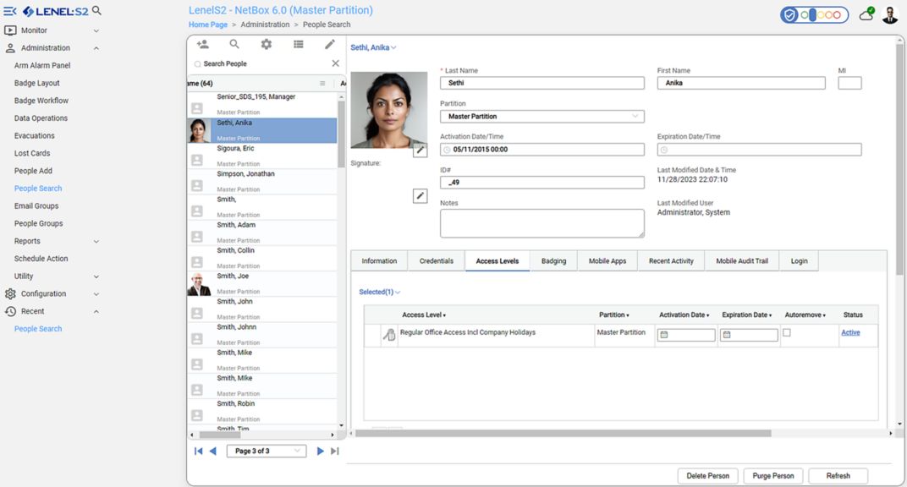907x487 pixels.
Task: Click the Monitor menu icon in the sidebar
Action: click(10, 30)
